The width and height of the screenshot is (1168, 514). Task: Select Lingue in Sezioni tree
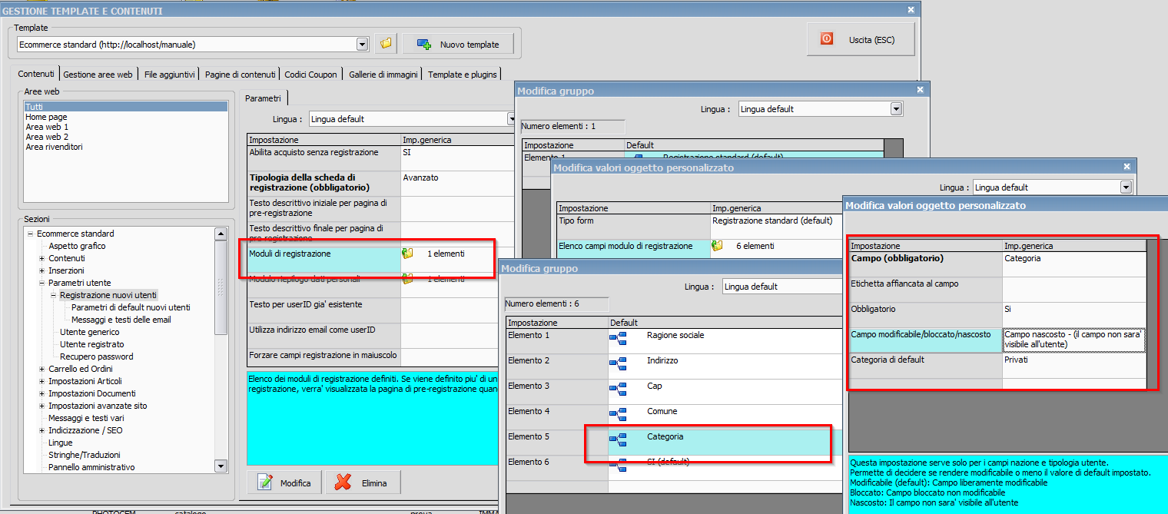[x=61, y=443]
